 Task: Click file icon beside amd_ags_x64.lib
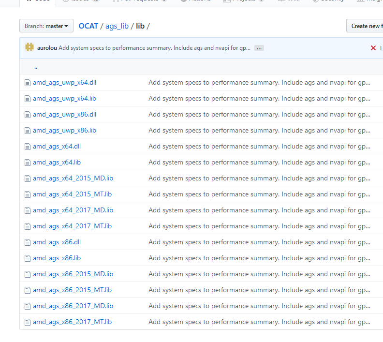pos(28,163)
